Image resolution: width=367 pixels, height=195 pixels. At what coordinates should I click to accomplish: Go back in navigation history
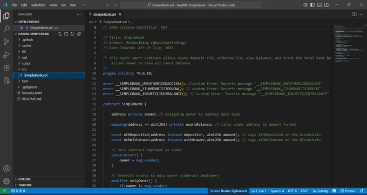click(x=108, y=5)
